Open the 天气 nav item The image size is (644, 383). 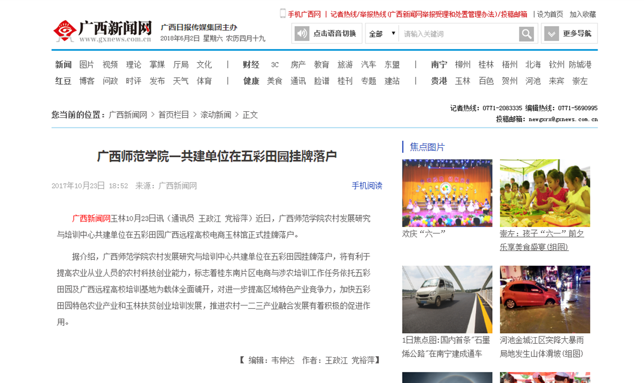tap(181, 81)
